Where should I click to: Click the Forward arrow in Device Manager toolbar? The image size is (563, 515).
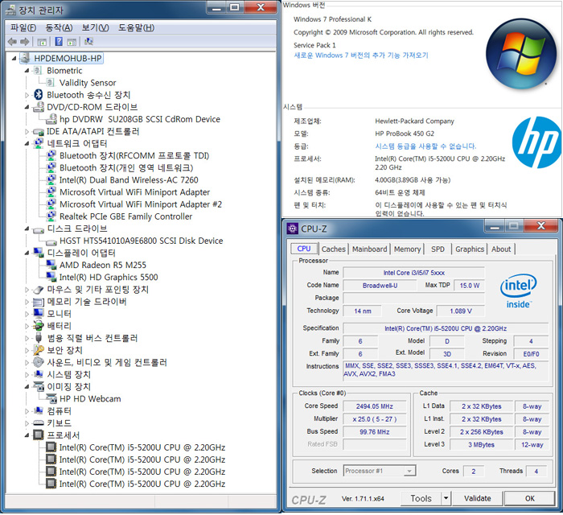[x=24, y=42]
